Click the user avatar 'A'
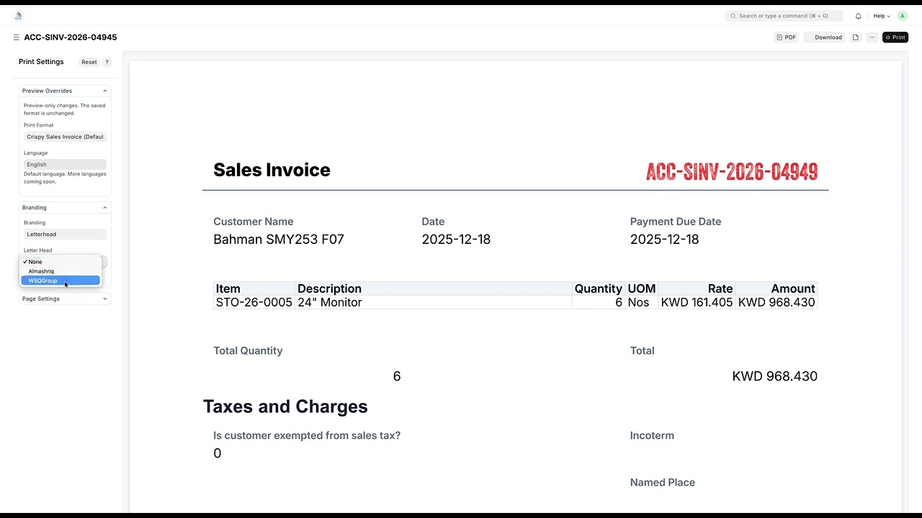Image resolution: width=922 pixels, height=518 pixels. point(902,16)
